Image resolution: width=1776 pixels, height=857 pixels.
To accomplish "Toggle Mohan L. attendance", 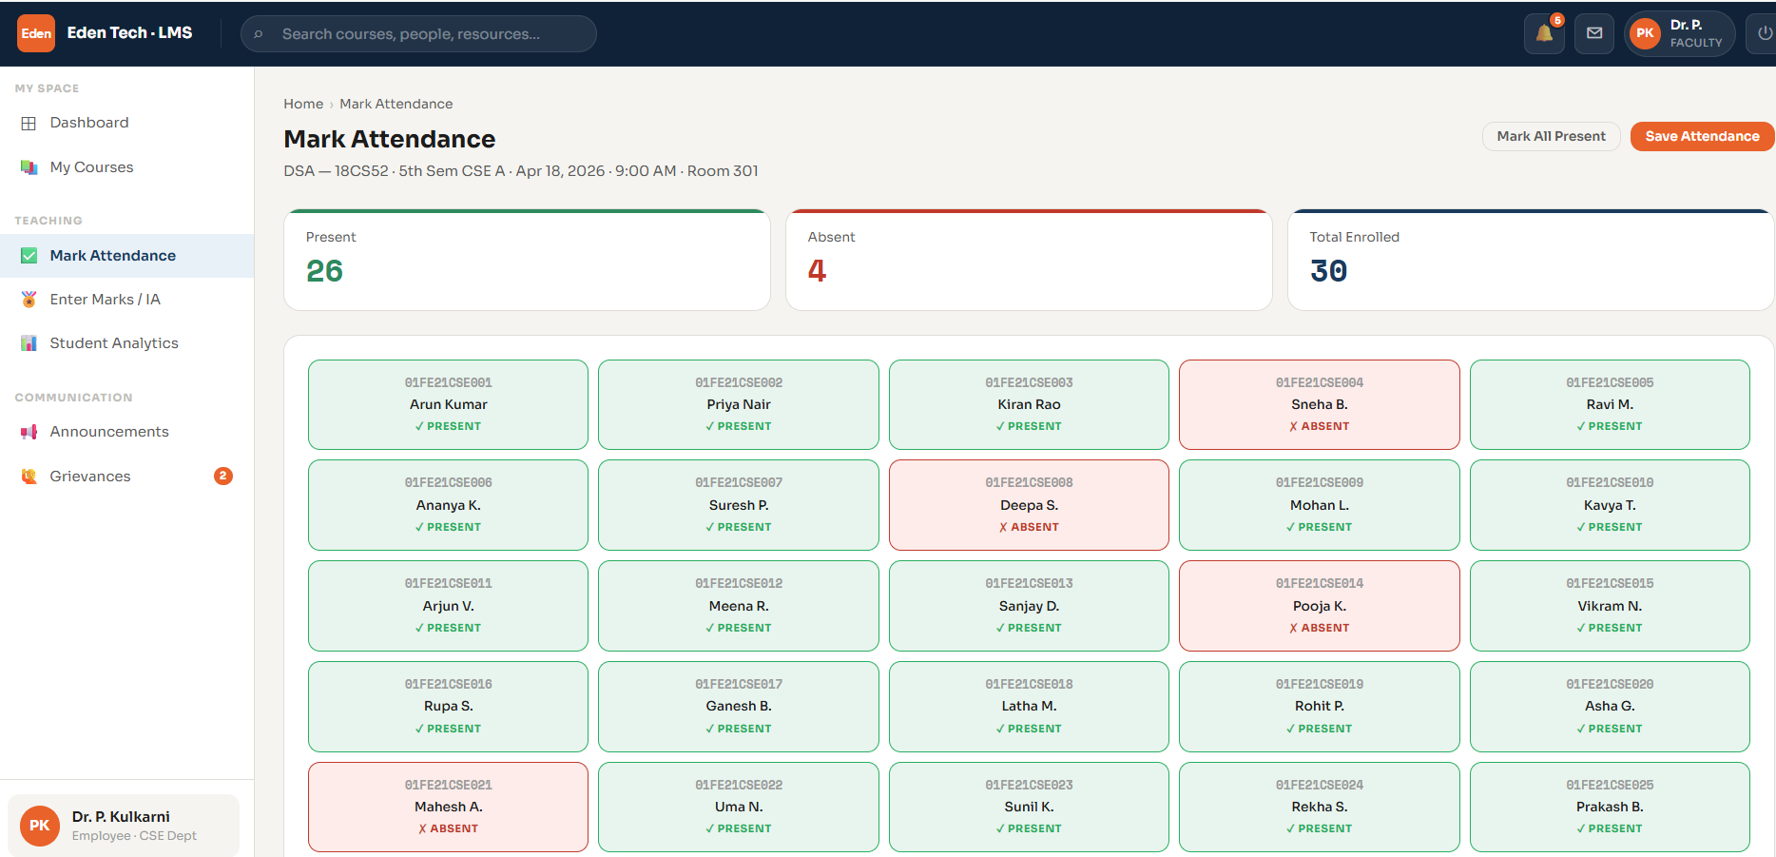I will coord(1320,505).
